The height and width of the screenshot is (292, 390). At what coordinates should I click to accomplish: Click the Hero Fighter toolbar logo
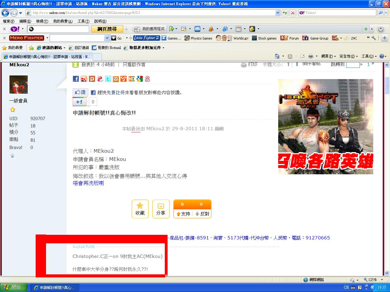point(27,38)
